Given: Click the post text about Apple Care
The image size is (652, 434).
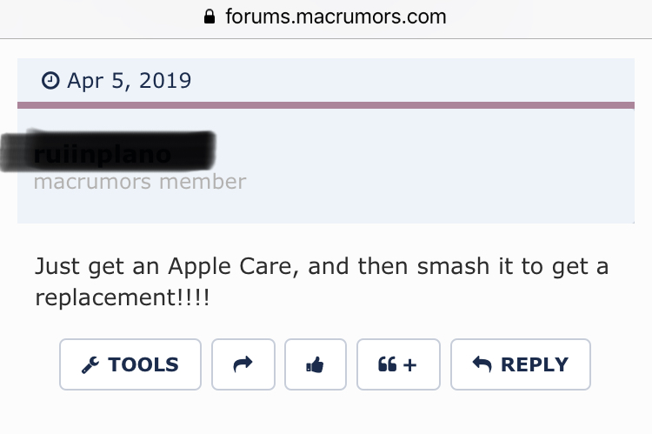Looking at the screenshot, I should (x=322, y=282).
